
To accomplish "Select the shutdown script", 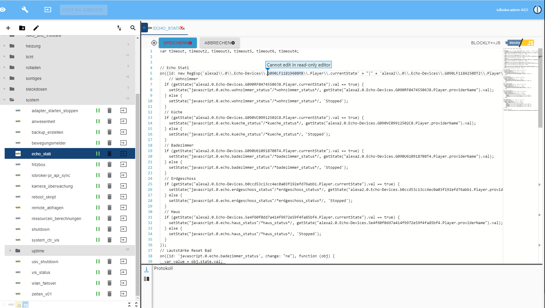I will (40, 229).
